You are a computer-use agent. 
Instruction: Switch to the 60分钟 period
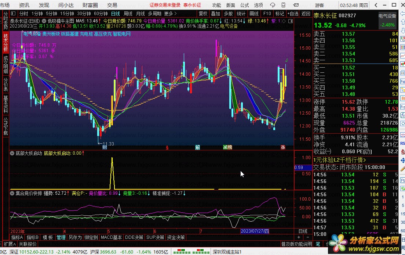pyautogui.click(x=101, y=14)
